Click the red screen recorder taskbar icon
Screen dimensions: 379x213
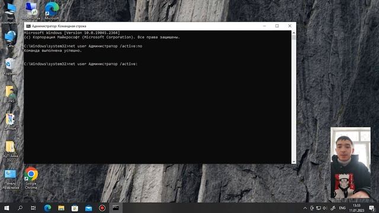pos(102,208)
